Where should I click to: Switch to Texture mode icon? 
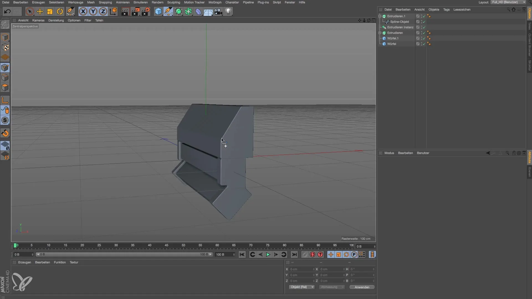click(x=5, y=47)
